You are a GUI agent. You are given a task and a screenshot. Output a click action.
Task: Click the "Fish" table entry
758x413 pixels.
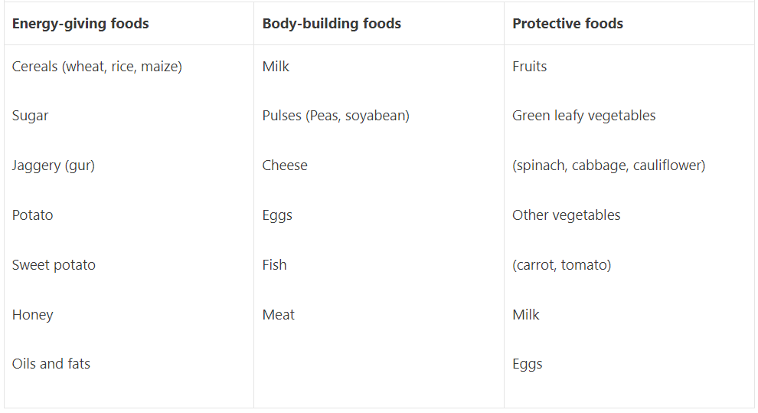point(274,265)
